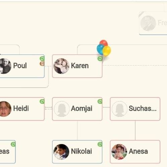Open Heidi's profile photo
This screenshot has height=167, width=167.
(5, 109)
